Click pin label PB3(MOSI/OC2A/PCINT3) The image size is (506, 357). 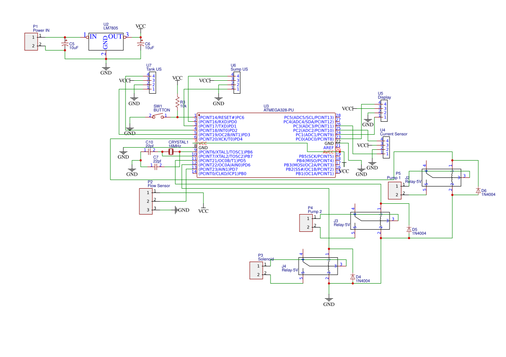pos(309,165)
